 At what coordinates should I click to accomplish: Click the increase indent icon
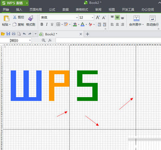pyautogui.click(x=105, y=24)
